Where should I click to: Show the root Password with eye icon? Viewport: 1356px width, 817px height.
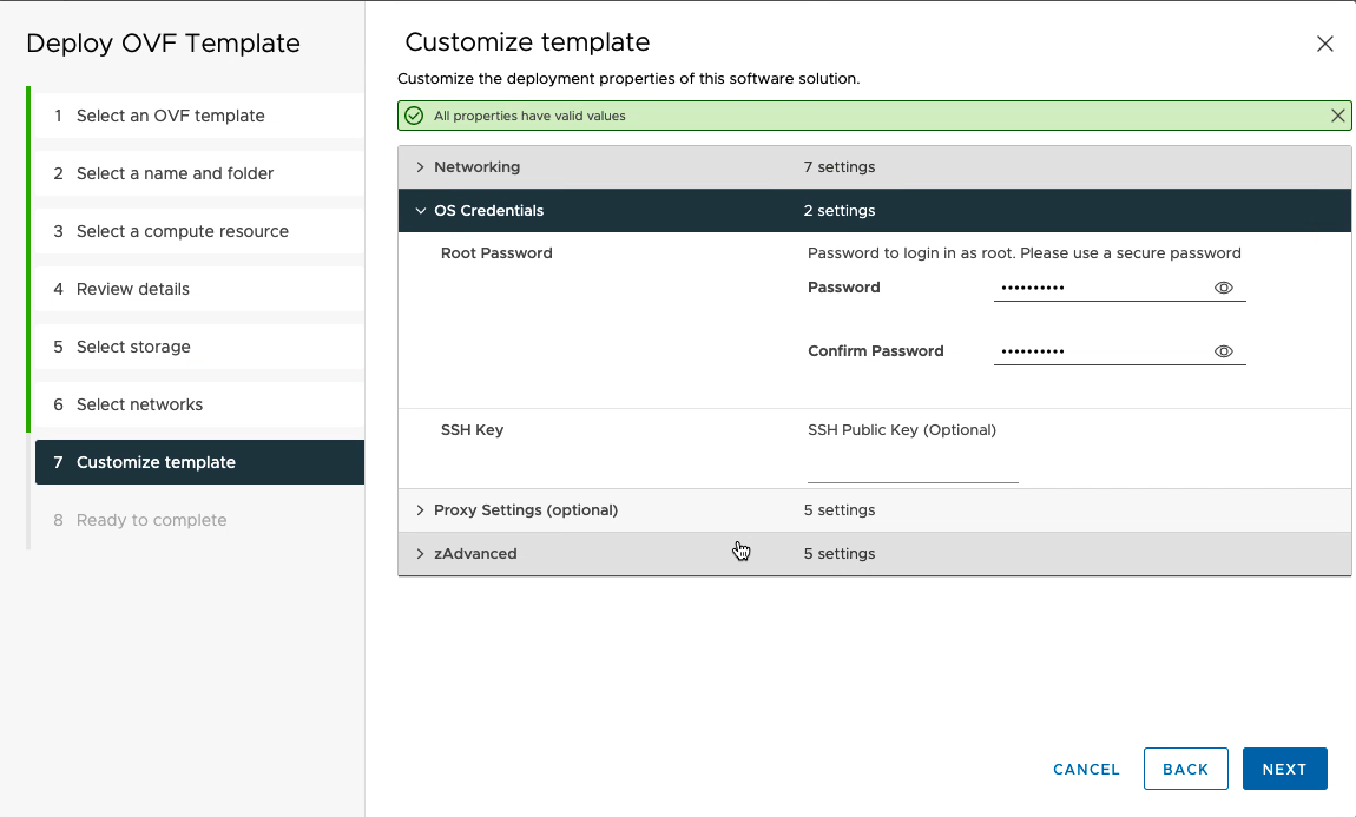tap(1223, 288)
